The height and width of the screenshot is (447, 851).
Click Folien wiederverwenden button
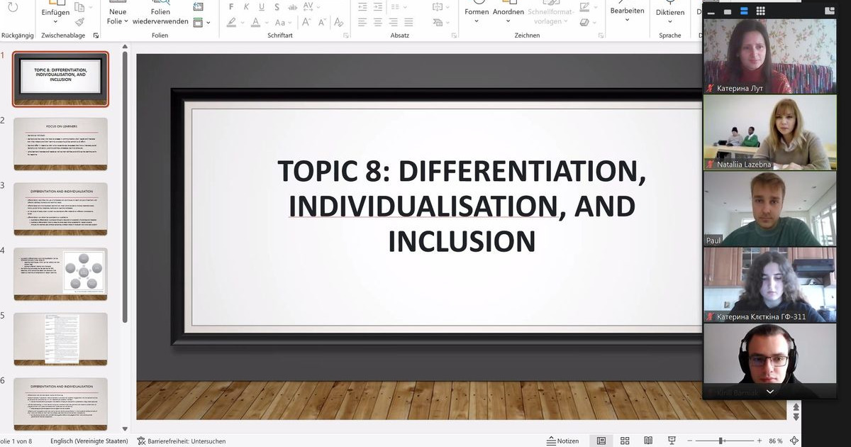click(x=160, y=16)
